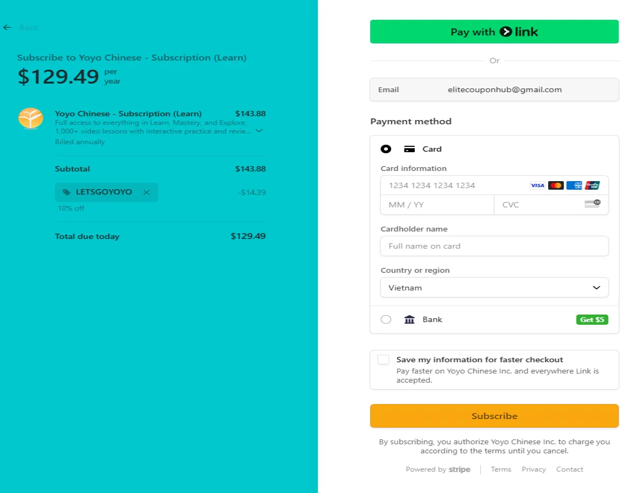Image resolution: width=643 pixels, height=493 pixels.
Task: Click the CVC card hint icon
Action: (592, 204)
